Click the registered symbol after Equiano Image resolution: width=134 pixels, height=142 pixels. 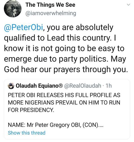point(61,86)
